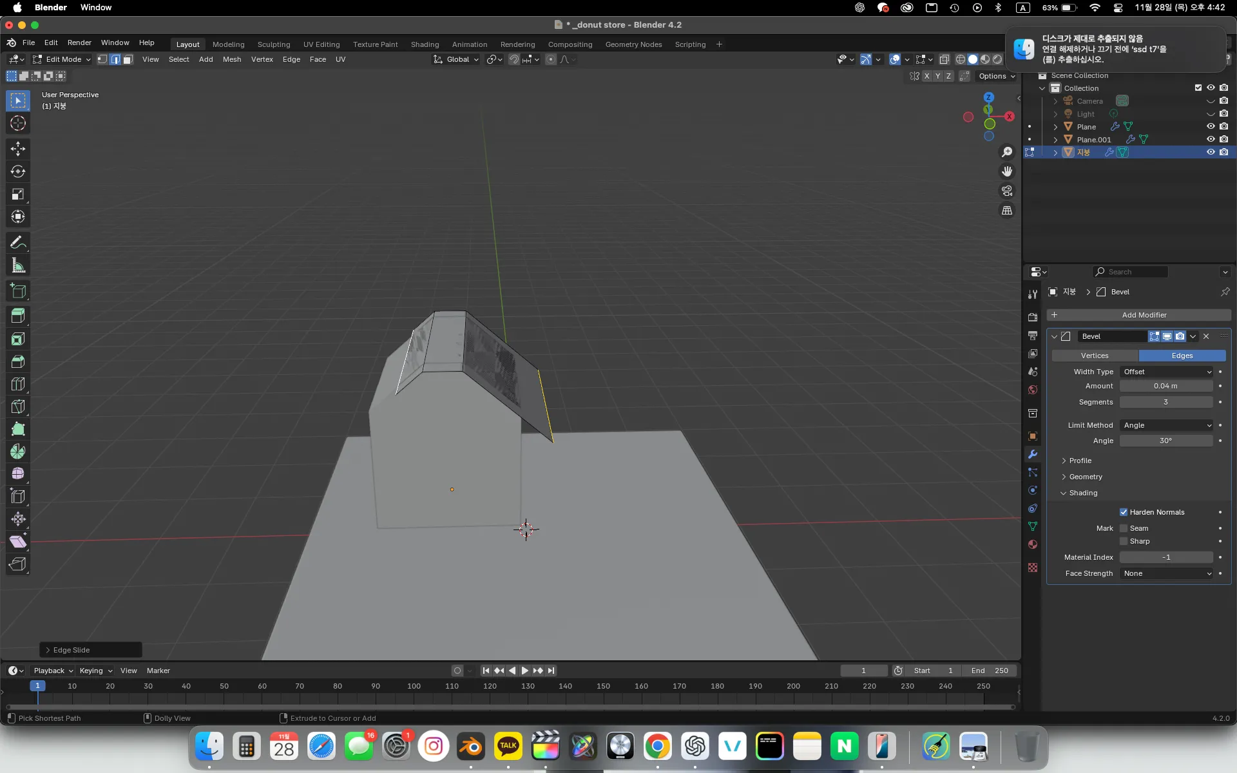Switch to Sculpting workspace tab
1237x773 pixels.
tap(274, 44)
